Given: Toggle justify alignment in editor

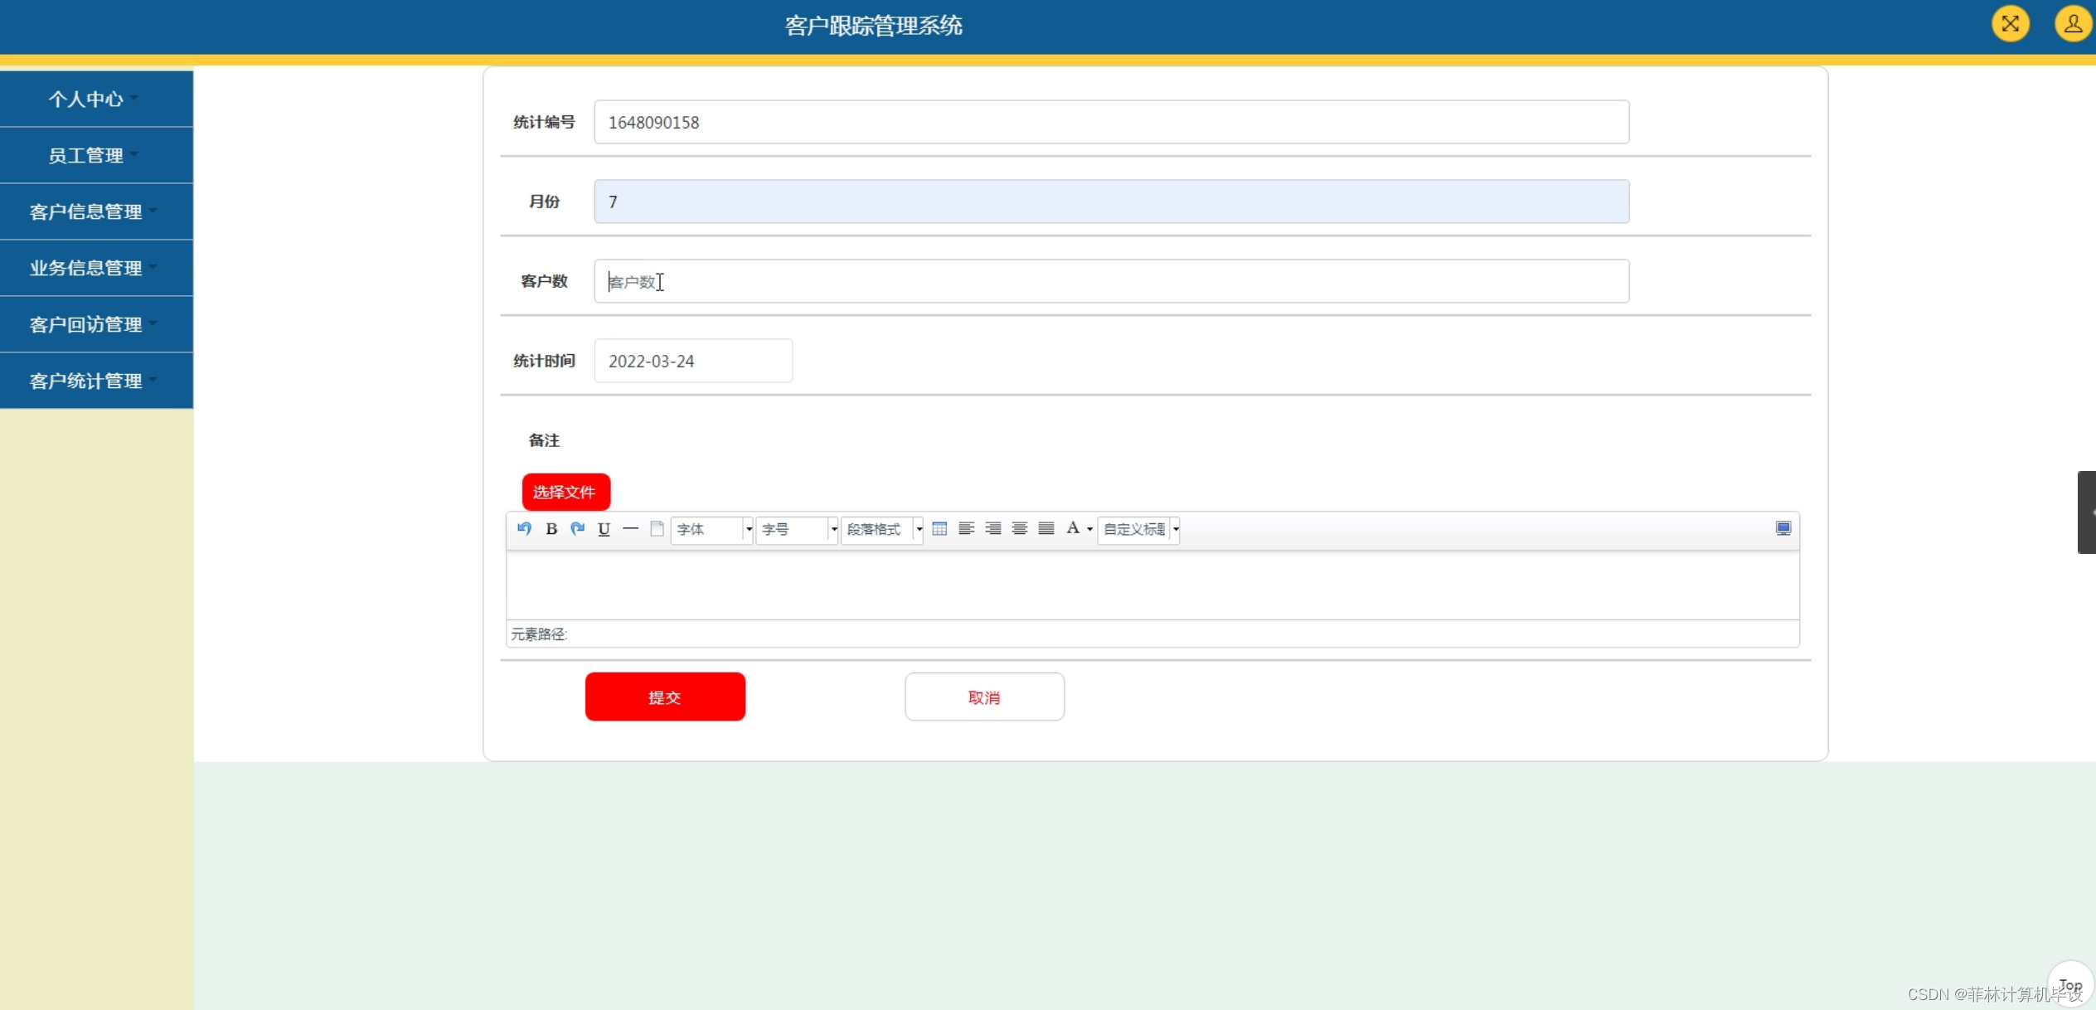Looking at the screenshot, I should click(1046, 528).
